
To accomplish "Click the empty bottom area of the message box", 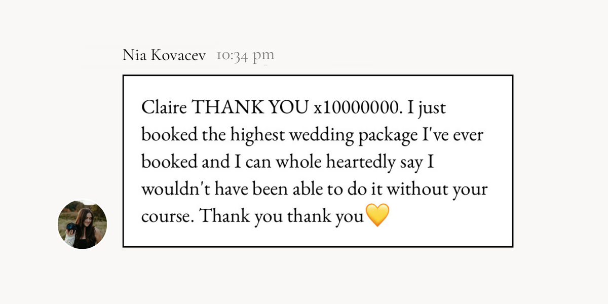I will [318, 238].
